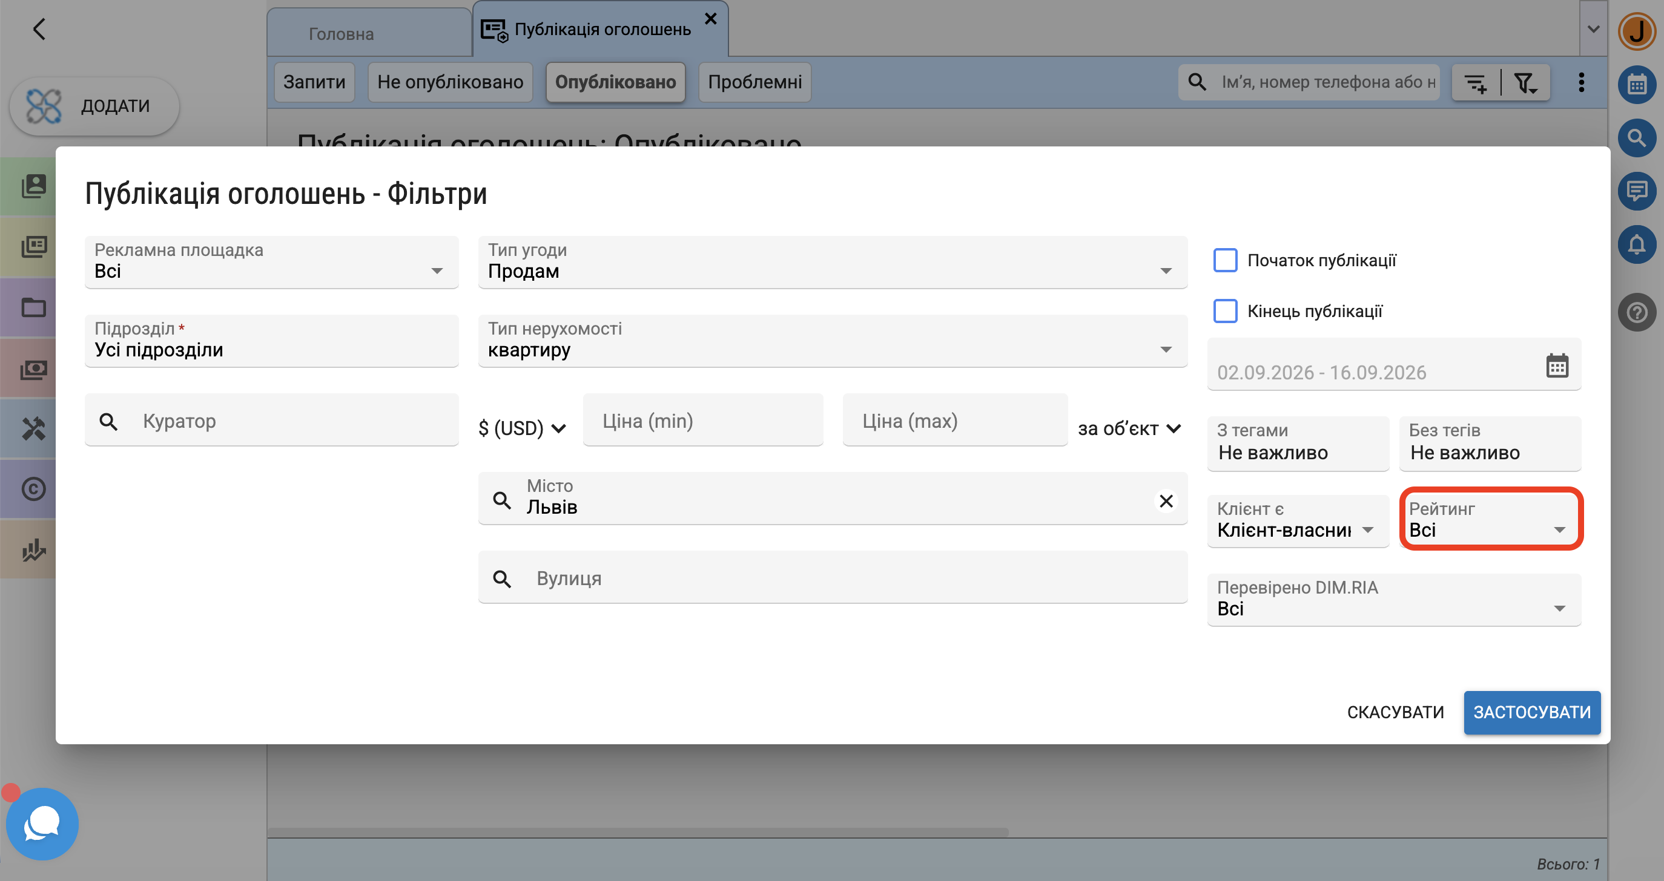This screenshot has height=881, width=1664.
Task: Expand the Перевірено DIM.RIA dropdown
Action: [x=1394, y=599]
